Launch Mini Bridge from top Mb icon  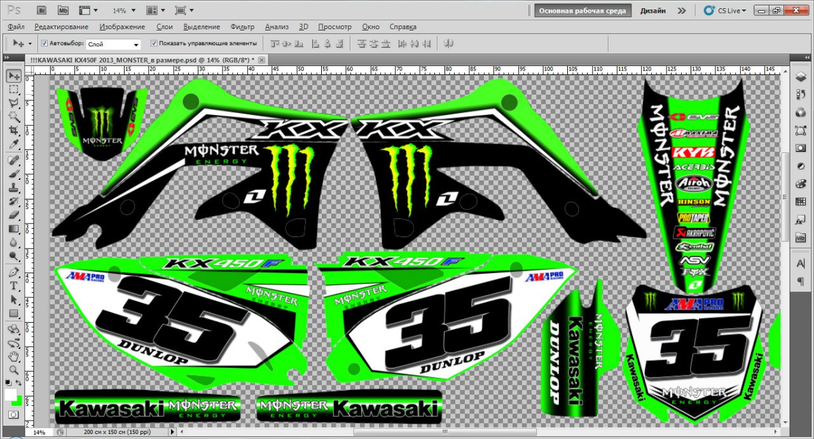point(63,11)
